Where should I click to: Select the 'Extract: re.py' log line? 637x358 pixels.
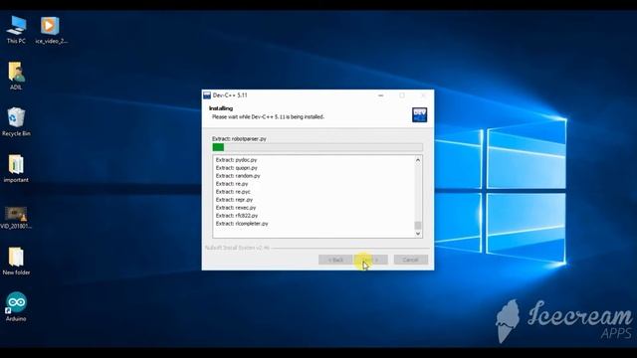point(232,184)
